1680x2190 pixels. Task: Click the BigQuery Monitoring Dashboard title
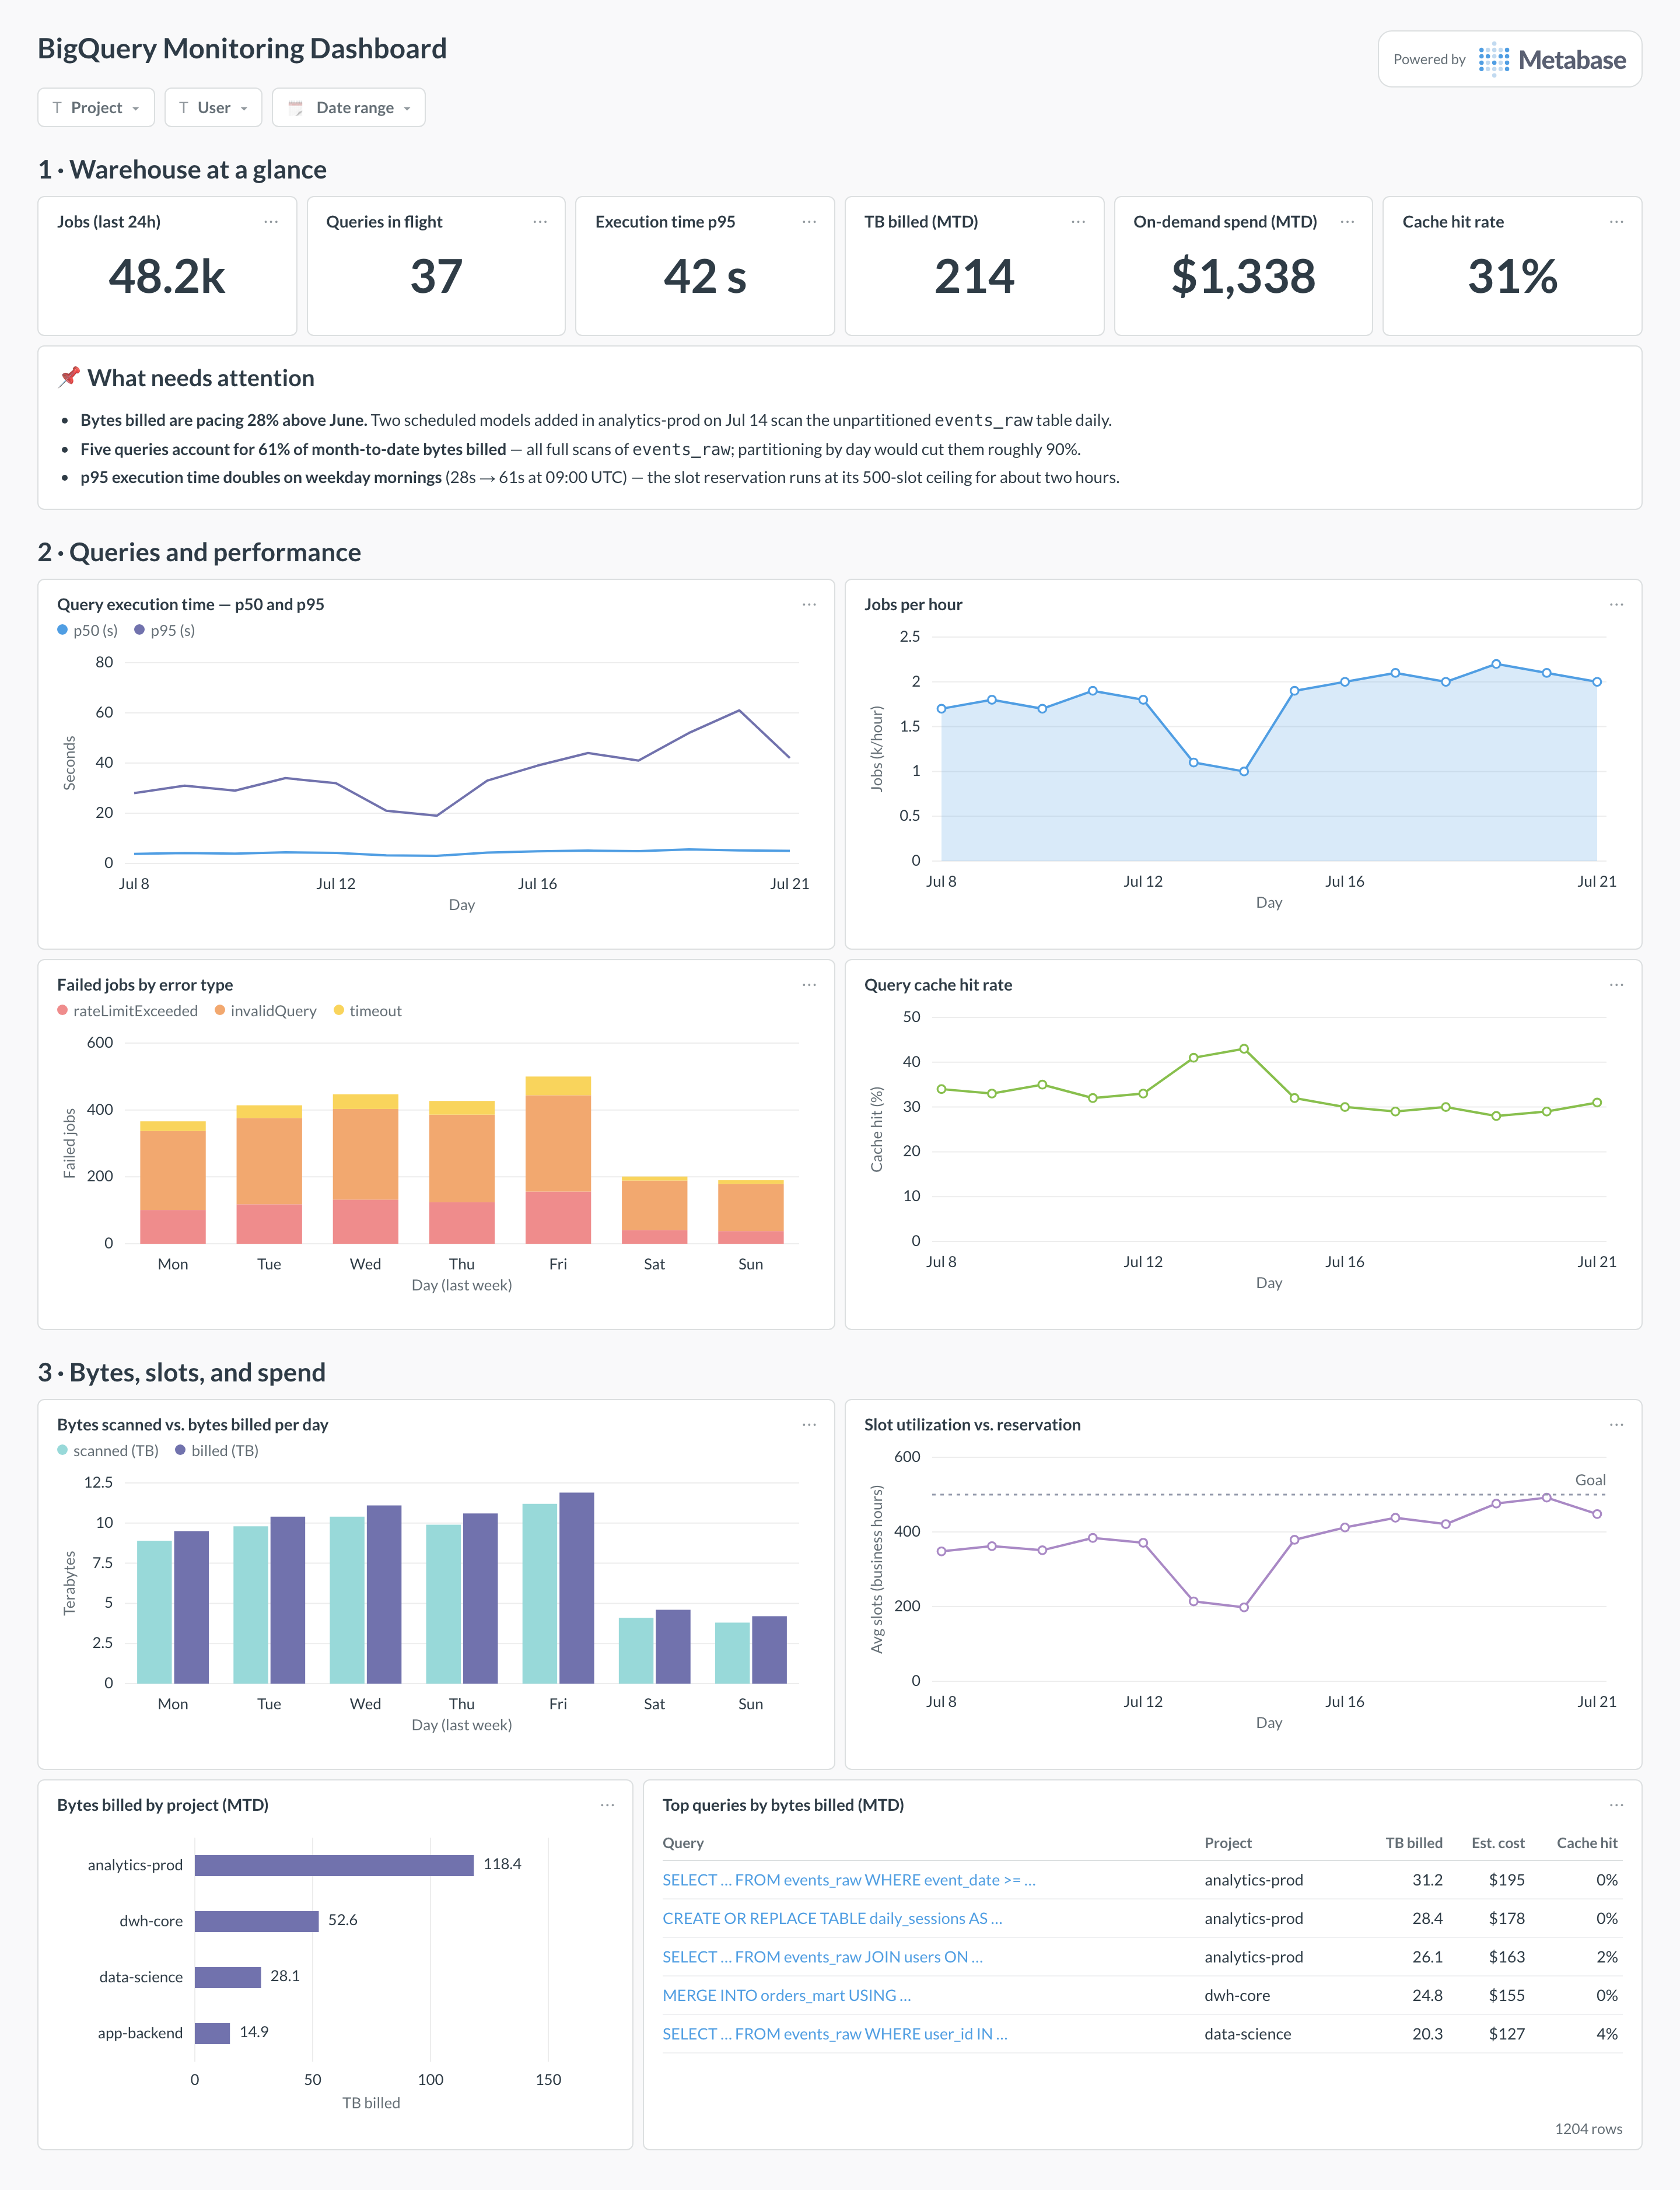(x=242, y=49)
